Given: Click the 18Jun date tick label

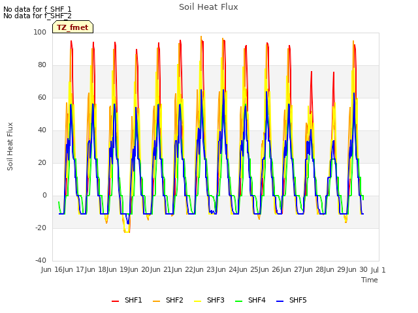Looking at the screenshot, I should (107, 269).
